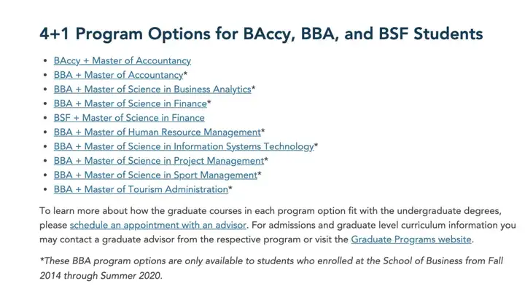Open BAccy + Master of Accountancy link
525x286 pixels.
coord(122,61)
